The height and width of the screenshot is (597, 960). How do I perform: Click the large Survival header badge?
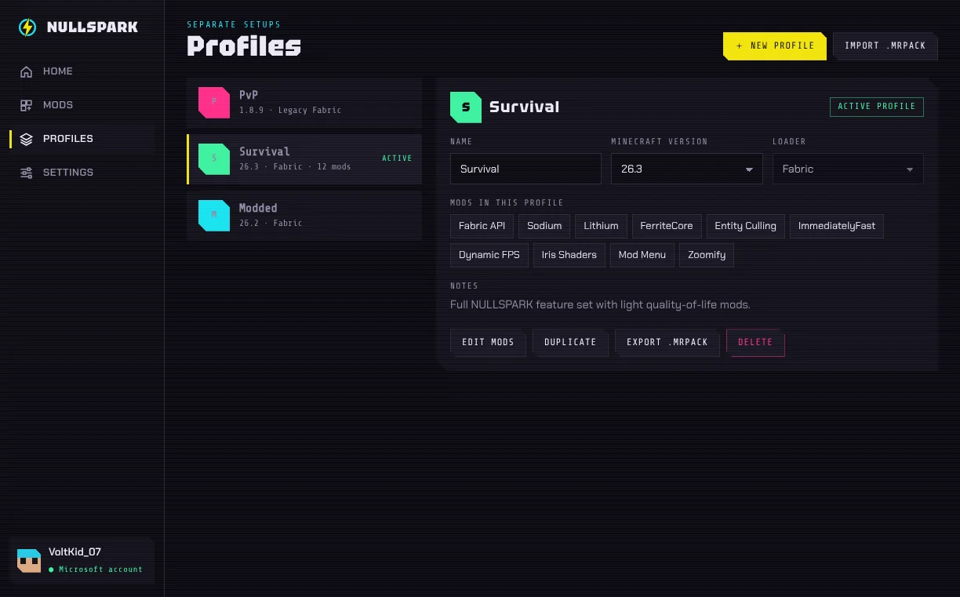point(466,107)
